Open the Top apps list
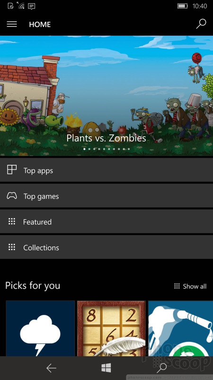Viewport: 213px width, 380px height. (x=106, y=170)
